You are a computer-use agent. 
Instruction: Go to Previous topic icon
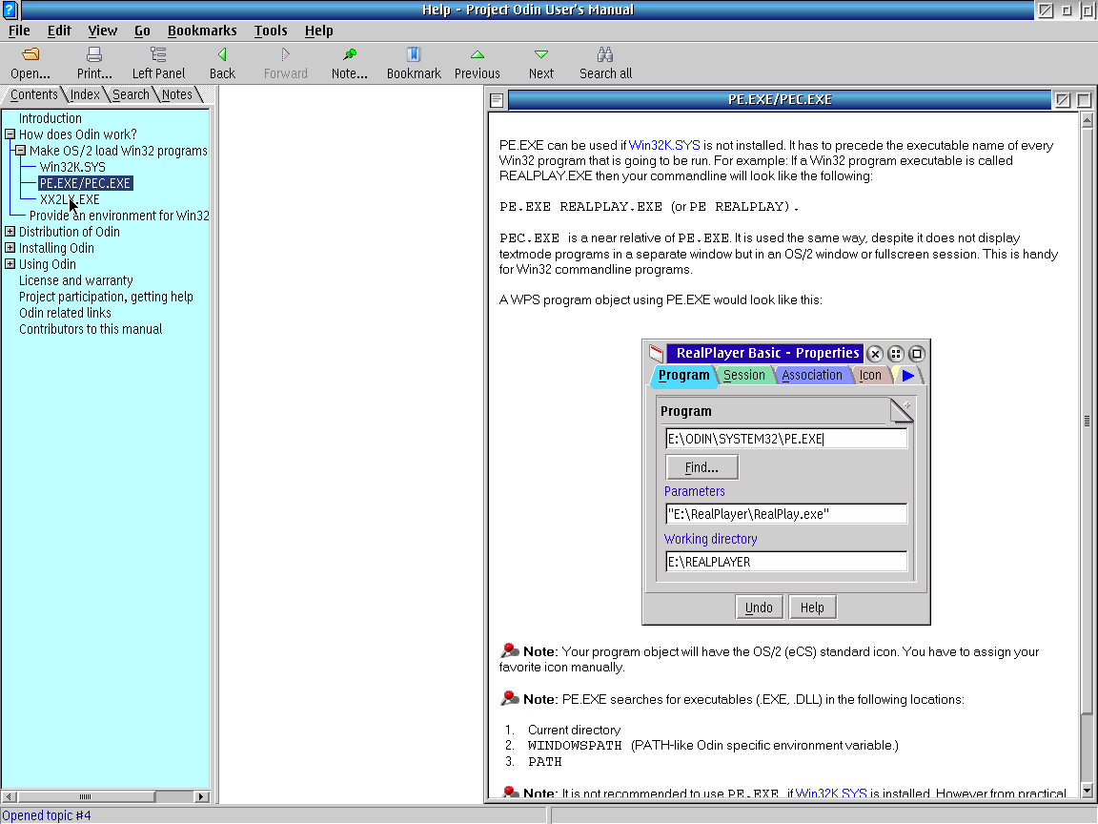[477, 55]
